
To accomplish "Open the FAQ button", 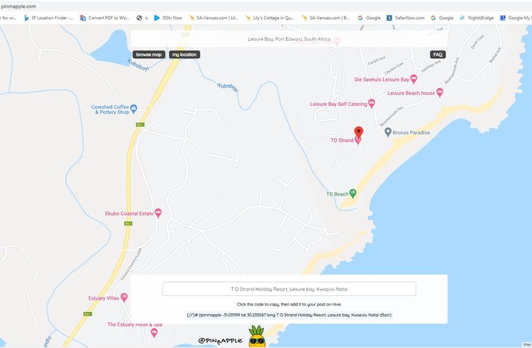I will pos(438,55).
